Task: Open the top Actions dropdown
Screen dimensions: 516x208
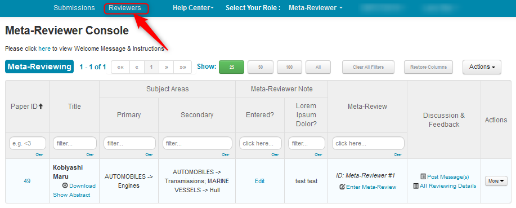Action: pos(482,67)
